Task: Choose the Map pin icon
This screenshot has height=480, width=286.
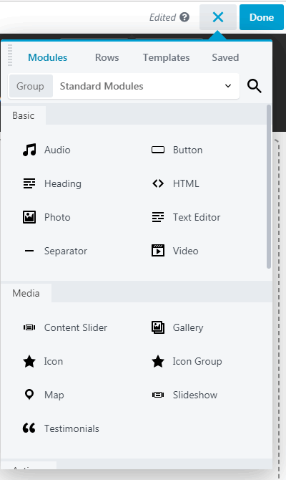Action: click(x=29, y=395)
